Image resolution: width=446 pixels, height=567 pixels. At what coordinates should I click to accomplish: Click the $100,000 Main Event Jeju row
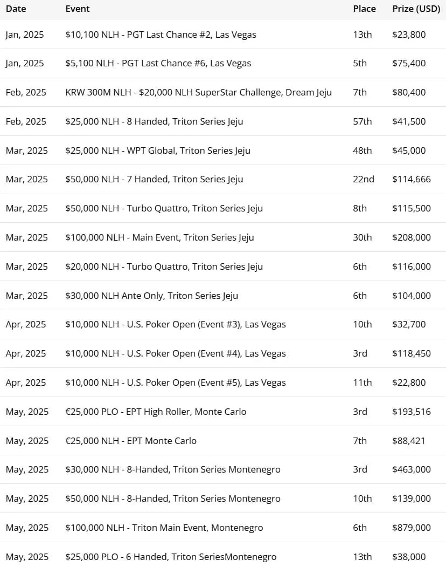(x=159, y=237)
